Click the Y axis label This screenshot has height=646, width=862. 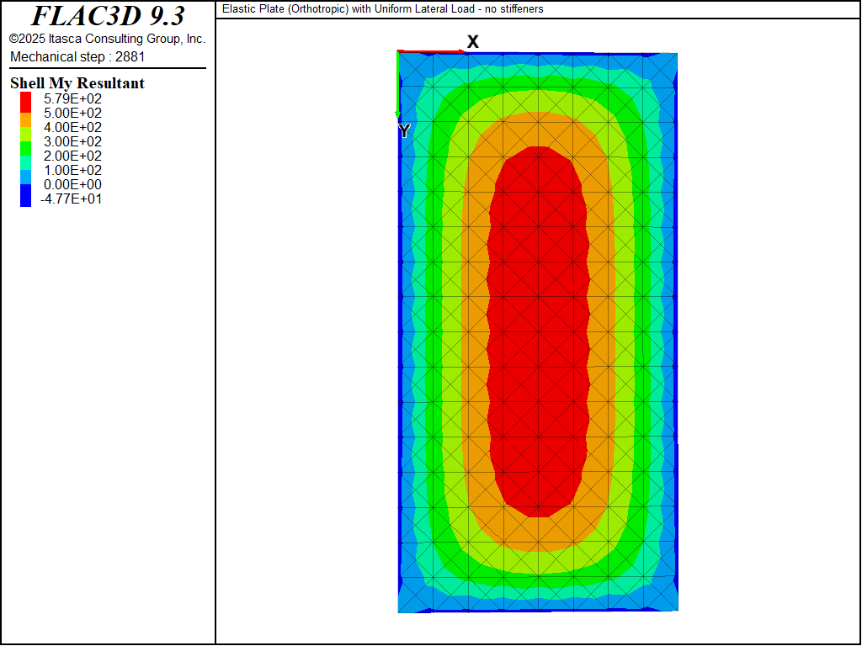coord(404,130)
